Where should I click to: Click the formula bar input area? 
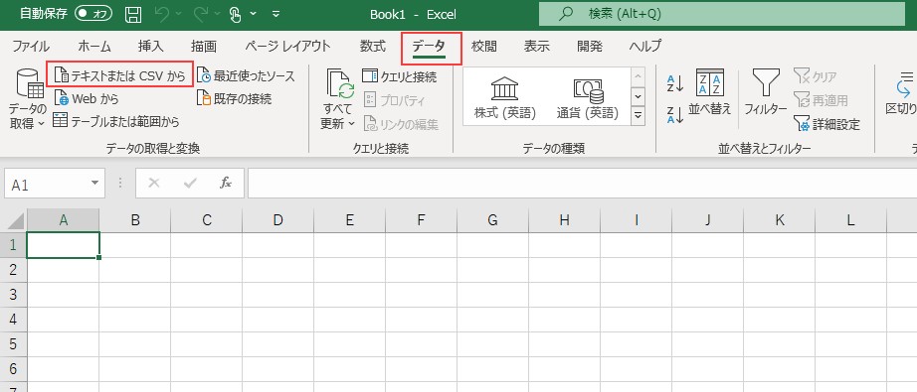click(x=583, y=184)
